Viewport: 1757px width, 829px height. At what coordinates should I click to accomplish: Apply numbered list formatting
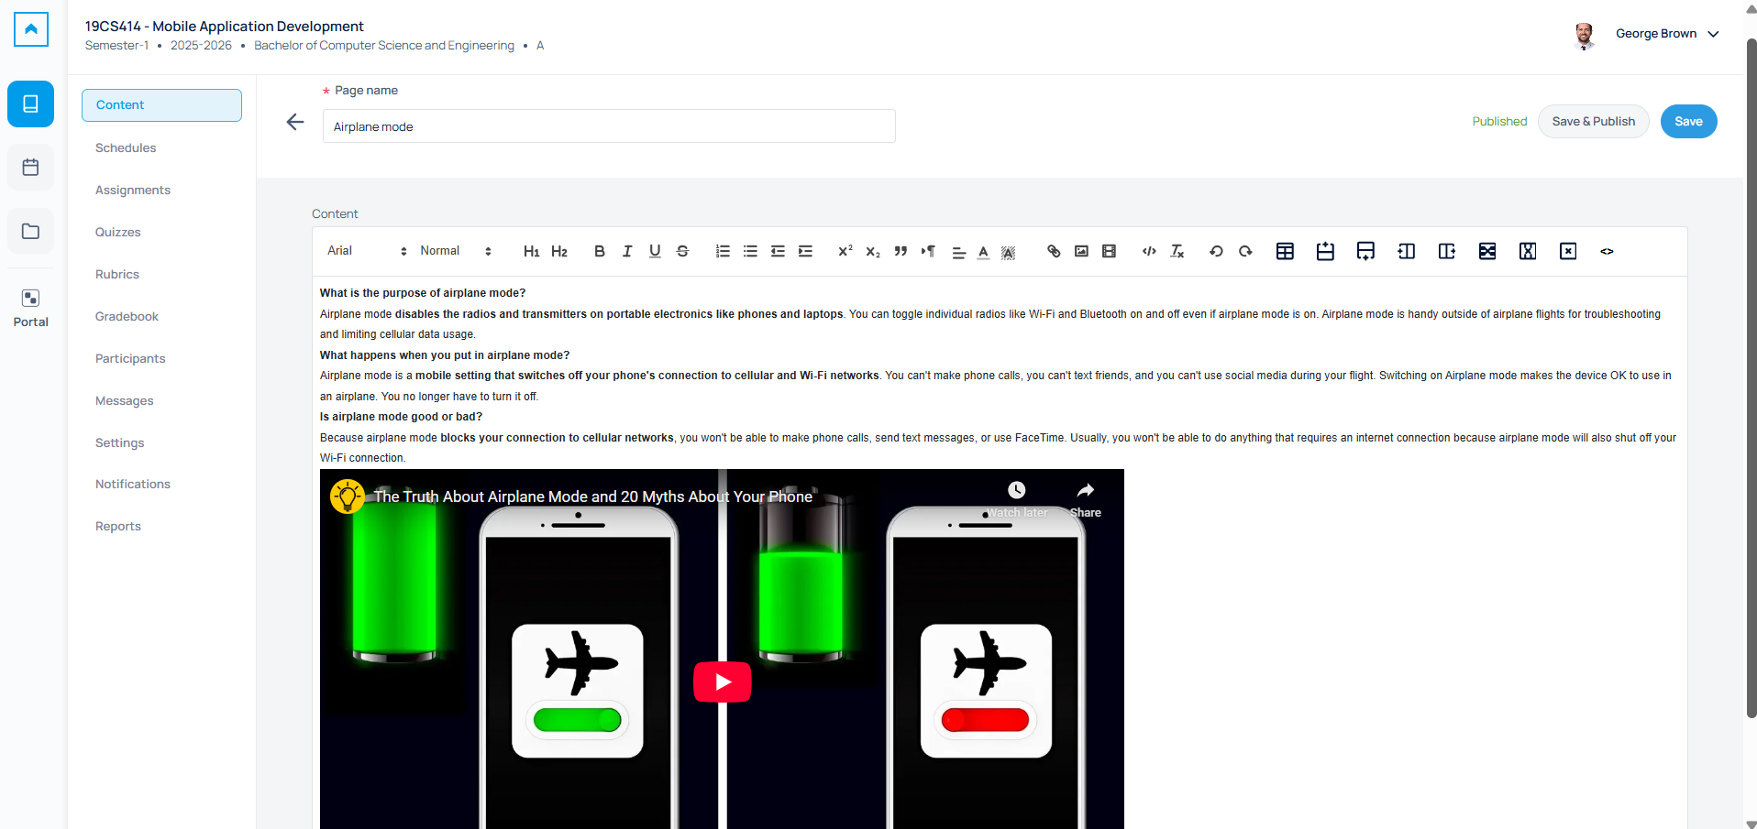click(723, 251)
